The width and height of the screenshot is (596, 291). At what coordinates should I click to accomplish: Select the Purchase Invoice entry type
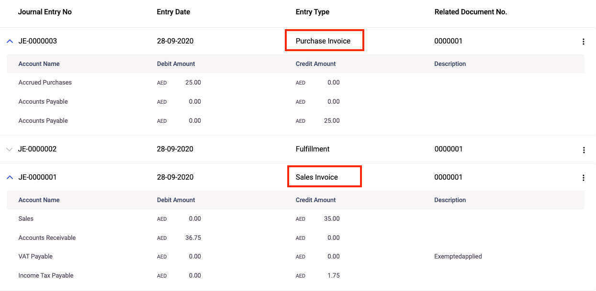(323, 41)
